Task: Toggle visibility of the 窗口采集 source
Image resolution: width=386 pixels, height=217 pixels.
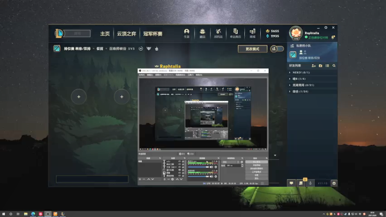Action: [x=179, y=170]
